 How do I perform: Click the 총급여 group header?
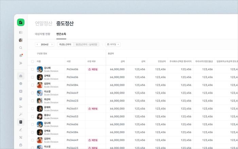(111, 53)
